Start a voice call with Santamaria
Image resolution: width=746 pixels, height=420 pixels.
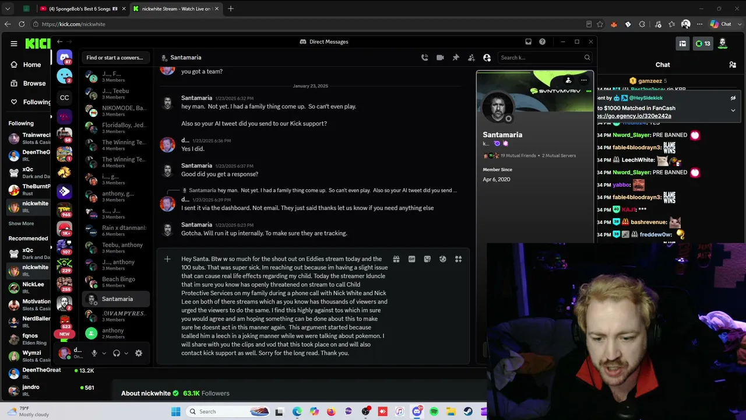[x=424, y=58]
